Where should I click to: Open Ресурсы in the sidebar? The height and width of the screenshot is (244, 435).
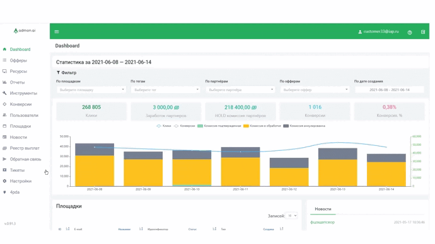[18, 71]
